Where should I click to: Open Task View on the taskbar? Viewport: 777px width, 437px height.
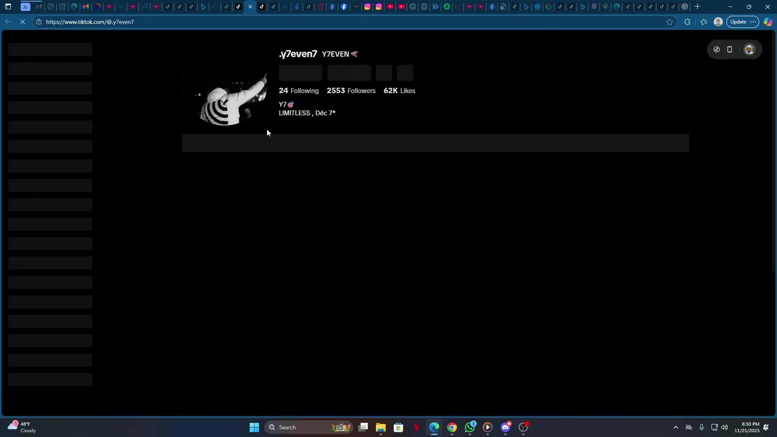tap(363, 427)
